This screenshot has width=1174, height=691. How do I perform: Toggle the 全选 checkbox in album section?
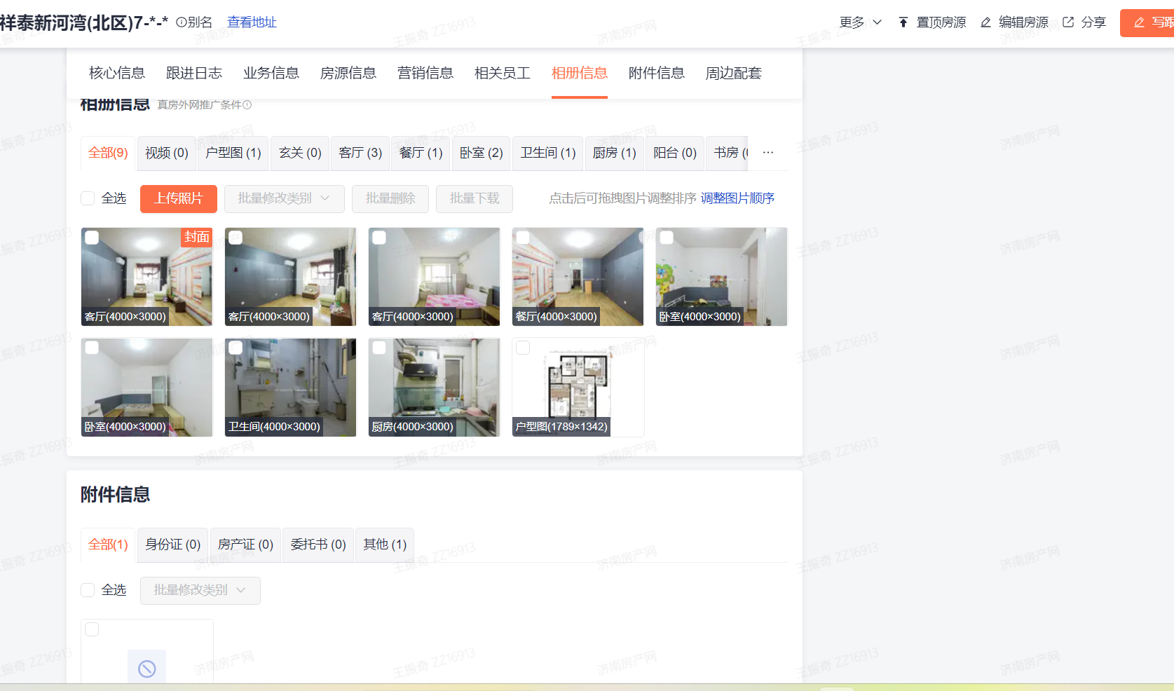click(88, 198)
